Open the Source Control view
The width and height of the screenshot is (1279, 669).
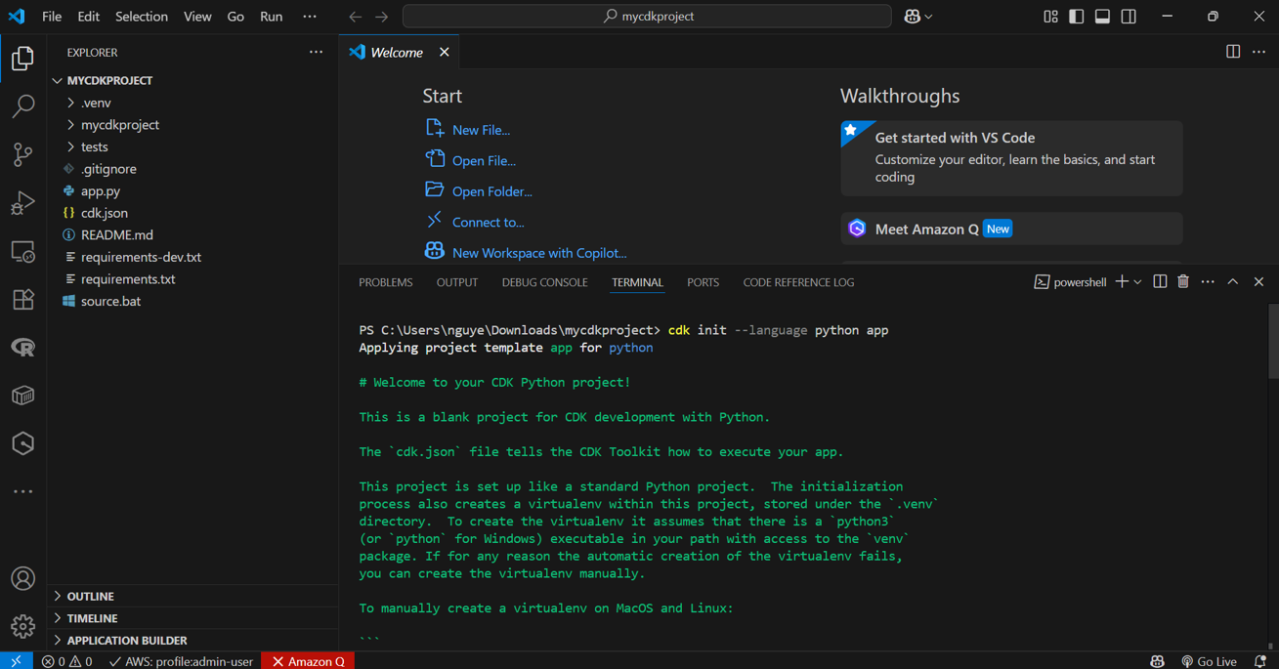pos(23,155)
